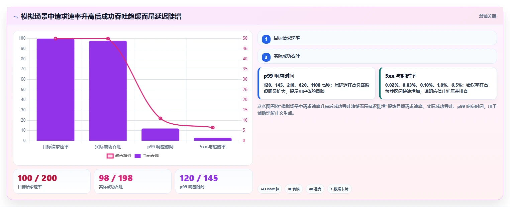510x207 pixels.
Task: Click the 98 / 198 stat card
Action: pyautogui.click(x=133, y=181)
